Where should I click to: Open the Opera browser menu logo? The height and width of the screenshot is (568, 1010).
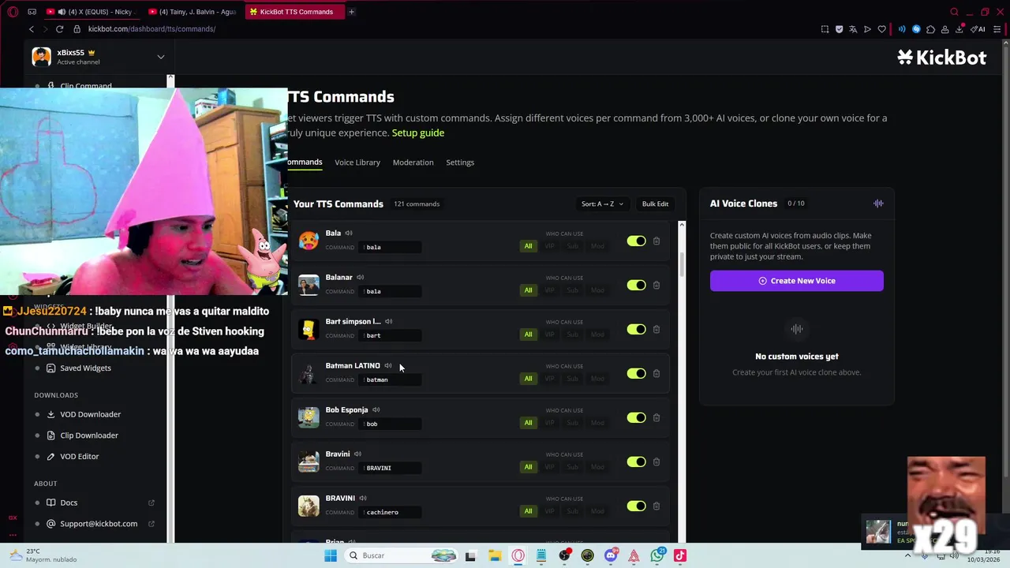tap(13, 12)
